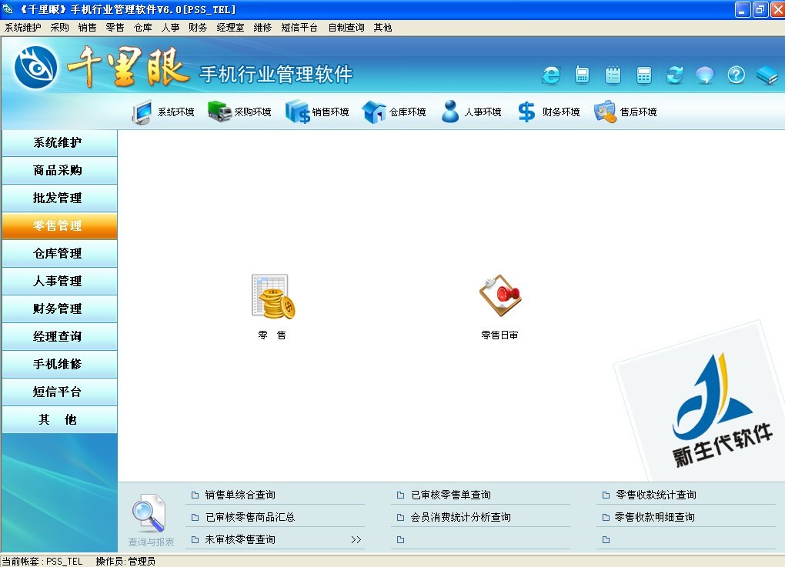This screenshot has width=785, height=567.
Task: Open the 仓库 menu
Action: (x=142, y=28)
